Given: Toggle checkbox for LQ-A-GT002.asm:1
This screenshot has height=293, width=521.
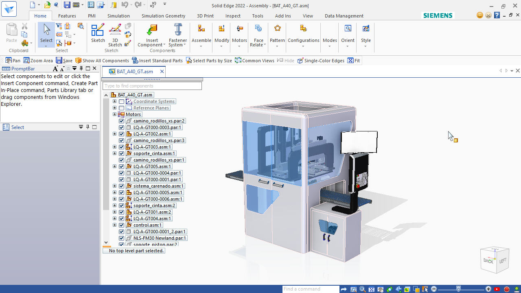Looking at the screenshot, I should (121, 134).
